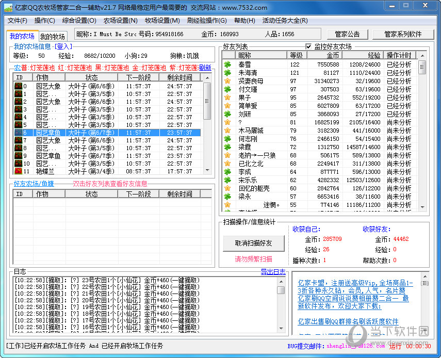This screenshot has height=358, width=441.
Task: Open the 帮助(H) menu
Action: coord(244,21)
